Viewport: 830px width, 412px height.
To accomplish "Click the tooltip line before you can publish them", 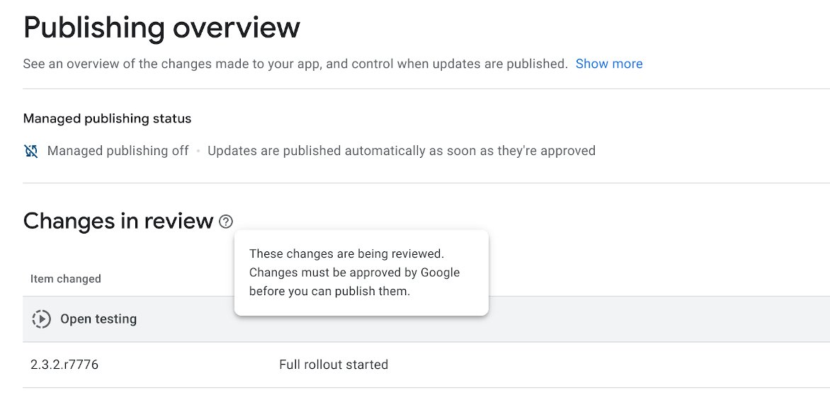I will coord(329,292).
